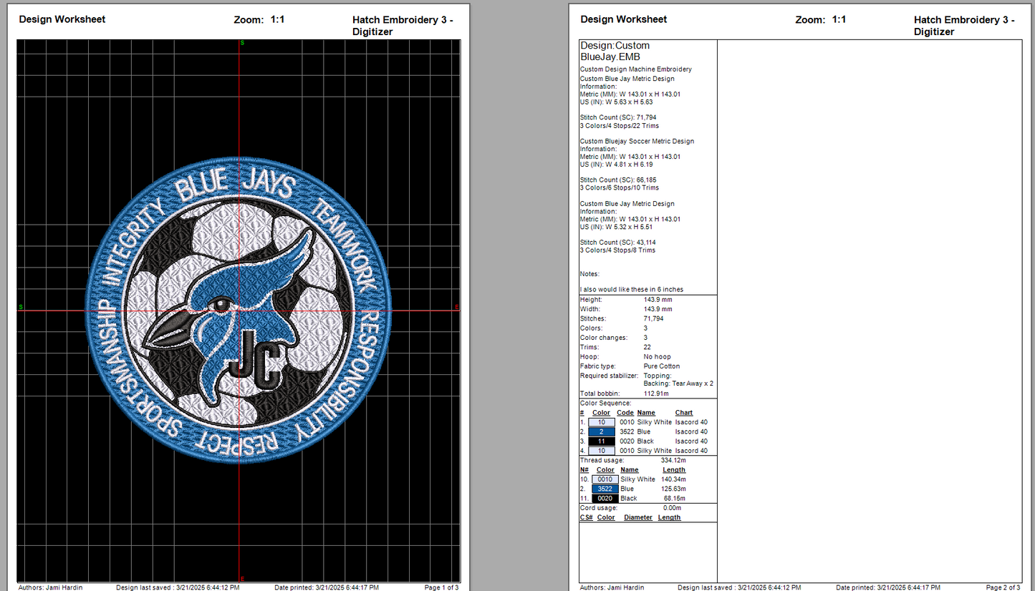Click the 3522 blue swatch under Thread usage
Viewport: 1035px width, 591px height.
coord(605,489)
